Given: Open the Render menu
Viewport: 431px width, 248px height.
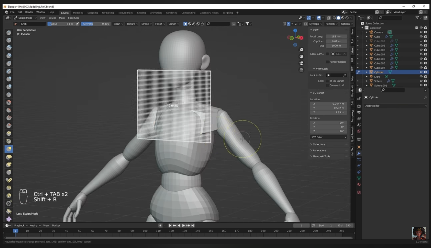Looking at the screenshot, I should (x=29, y=12).
